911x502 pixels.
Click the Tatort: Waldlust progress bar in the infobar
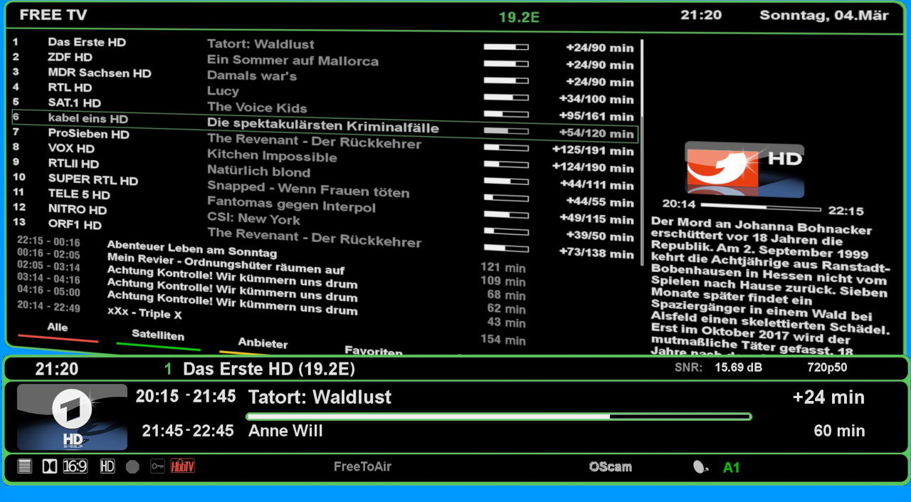coord(498,417)
